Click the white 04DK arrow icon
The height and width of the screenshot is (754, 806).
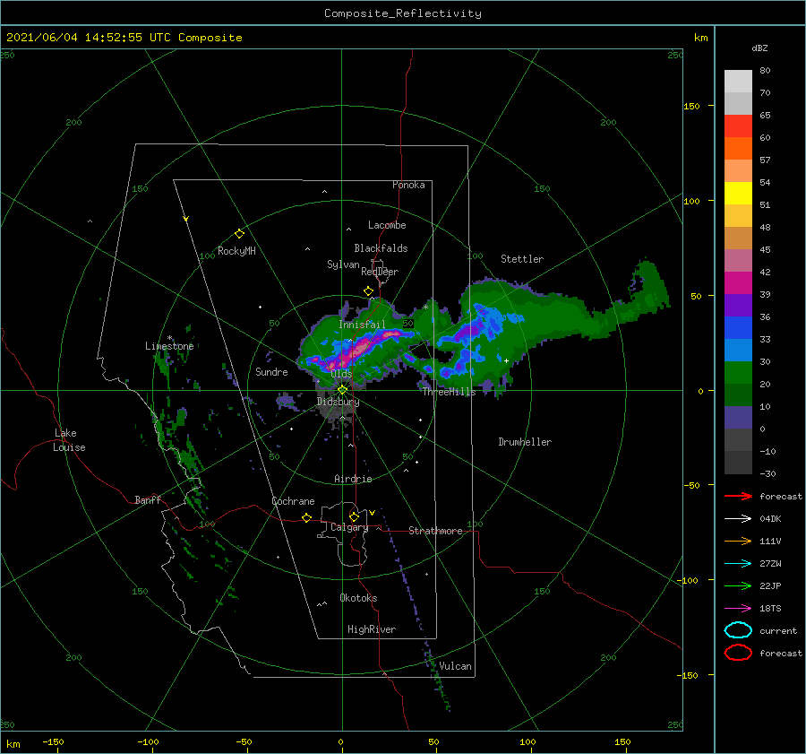738,518
